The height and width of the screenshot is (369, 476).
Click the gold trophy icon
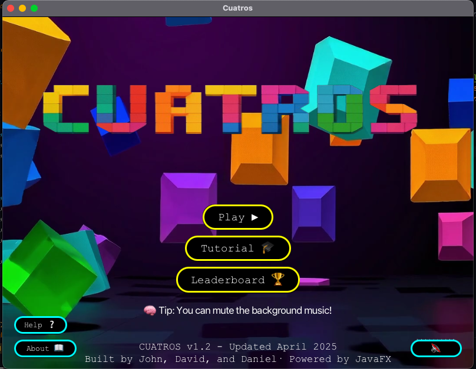[277, 280]
